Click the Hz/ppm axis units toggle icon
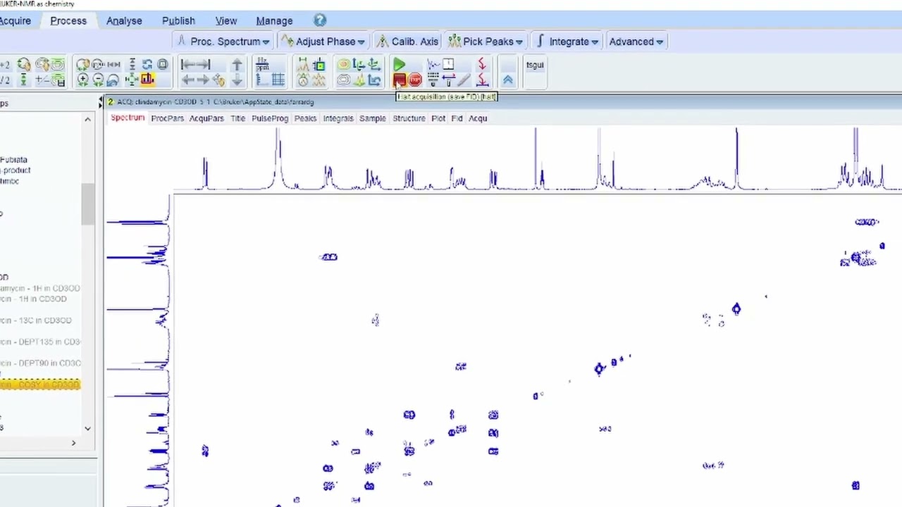 pyautogui.click(x=262, y=65)
